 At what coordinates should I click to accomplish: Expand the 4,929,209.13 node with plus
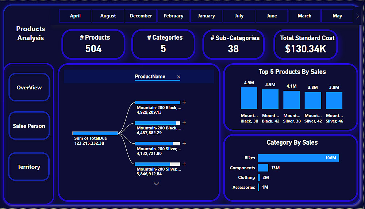pos(184,102)
